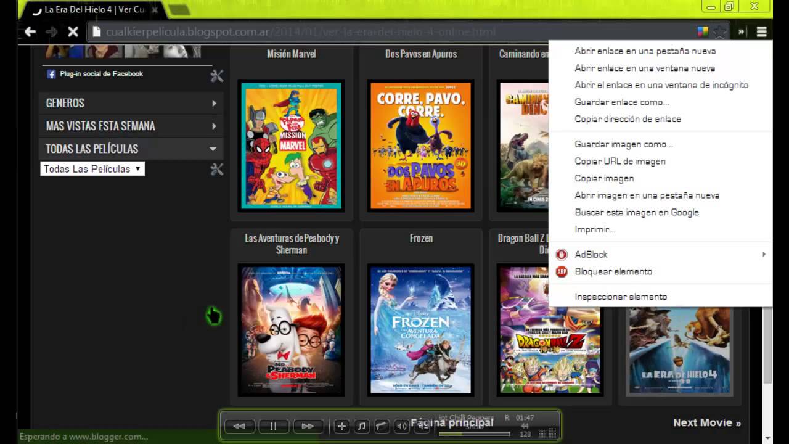Click the Next Movie » link

(x=707, y=422)
